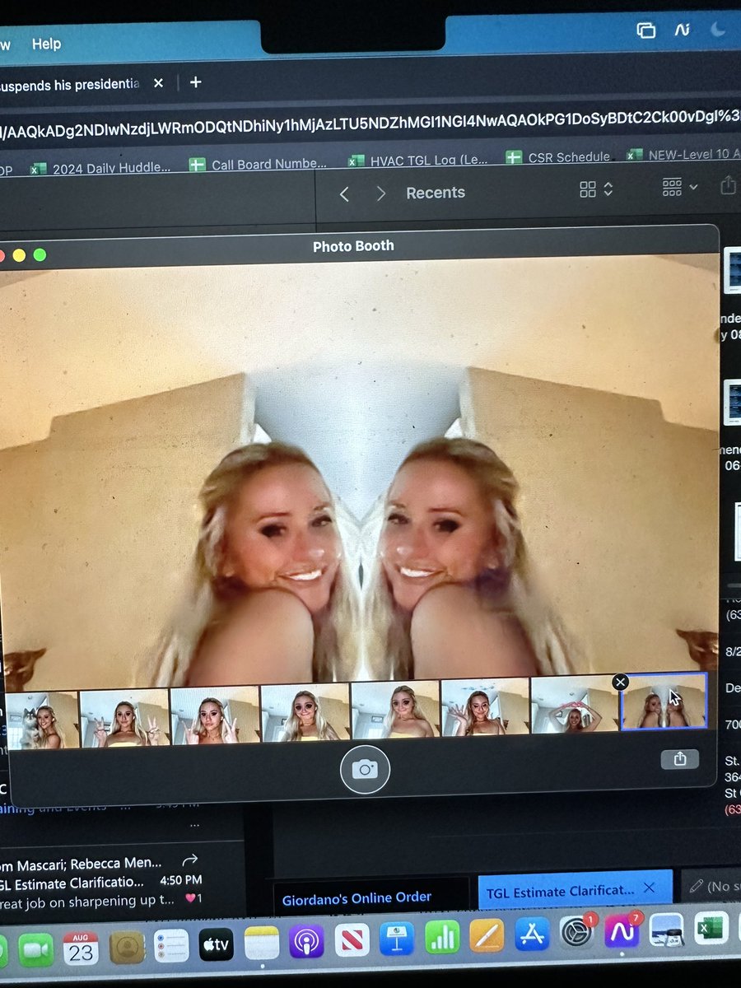Share the selected Photo Booth picture
The width and height of the screenshot is (741, 988).
679,759
